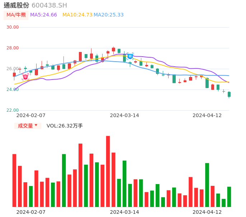Click the stock code 600438.SH
Image resolution: width=246 pixels, height=217 pixels.
pos(49,5)
